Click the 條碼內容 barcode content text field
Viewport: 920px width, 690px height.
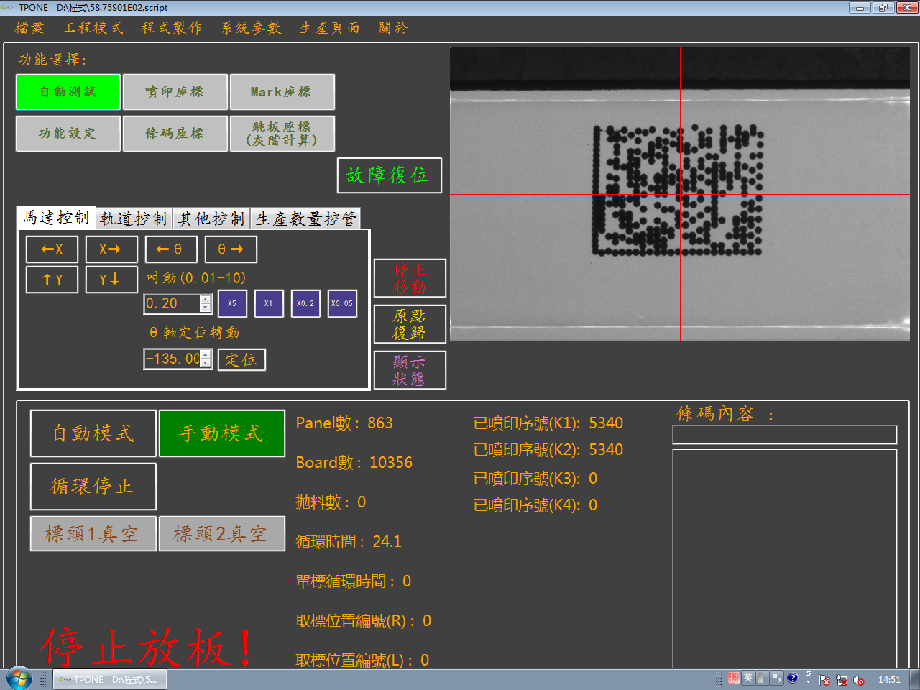(x=785, y=435)
